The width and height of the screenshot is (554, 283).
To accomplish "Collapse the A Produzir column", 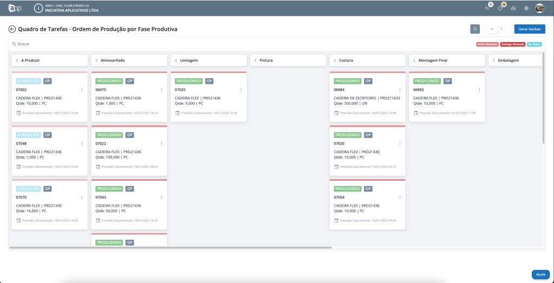I will click(x=17, y=61).
